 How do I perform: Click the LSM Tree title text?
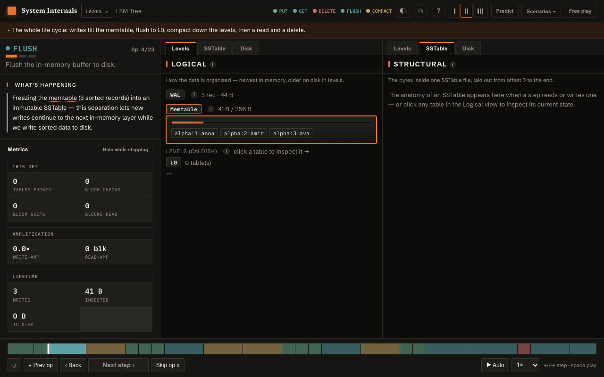129,11
